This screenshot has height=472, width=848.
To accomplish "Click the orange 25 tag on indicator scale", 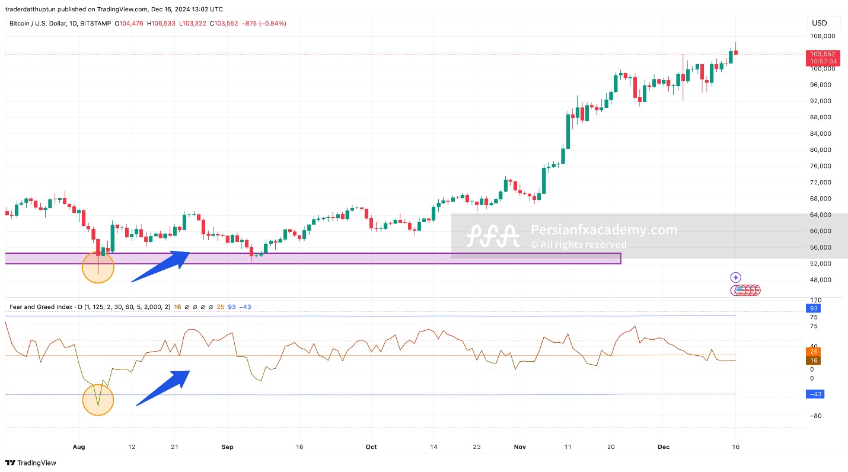I will (814, 352).
